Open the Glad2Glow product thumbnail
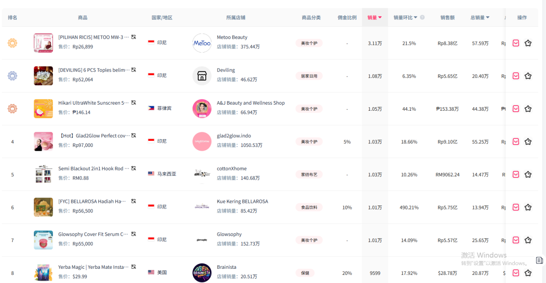Screen dimensions: 546x283 point(43,142)
